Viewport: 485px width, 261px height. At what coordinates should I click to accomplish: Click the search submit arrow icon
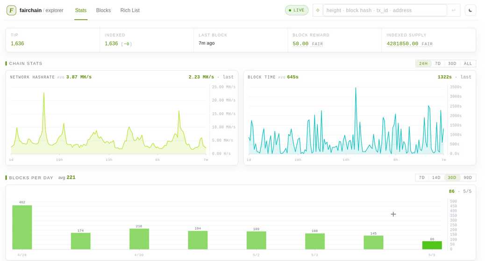pos(454,10)
